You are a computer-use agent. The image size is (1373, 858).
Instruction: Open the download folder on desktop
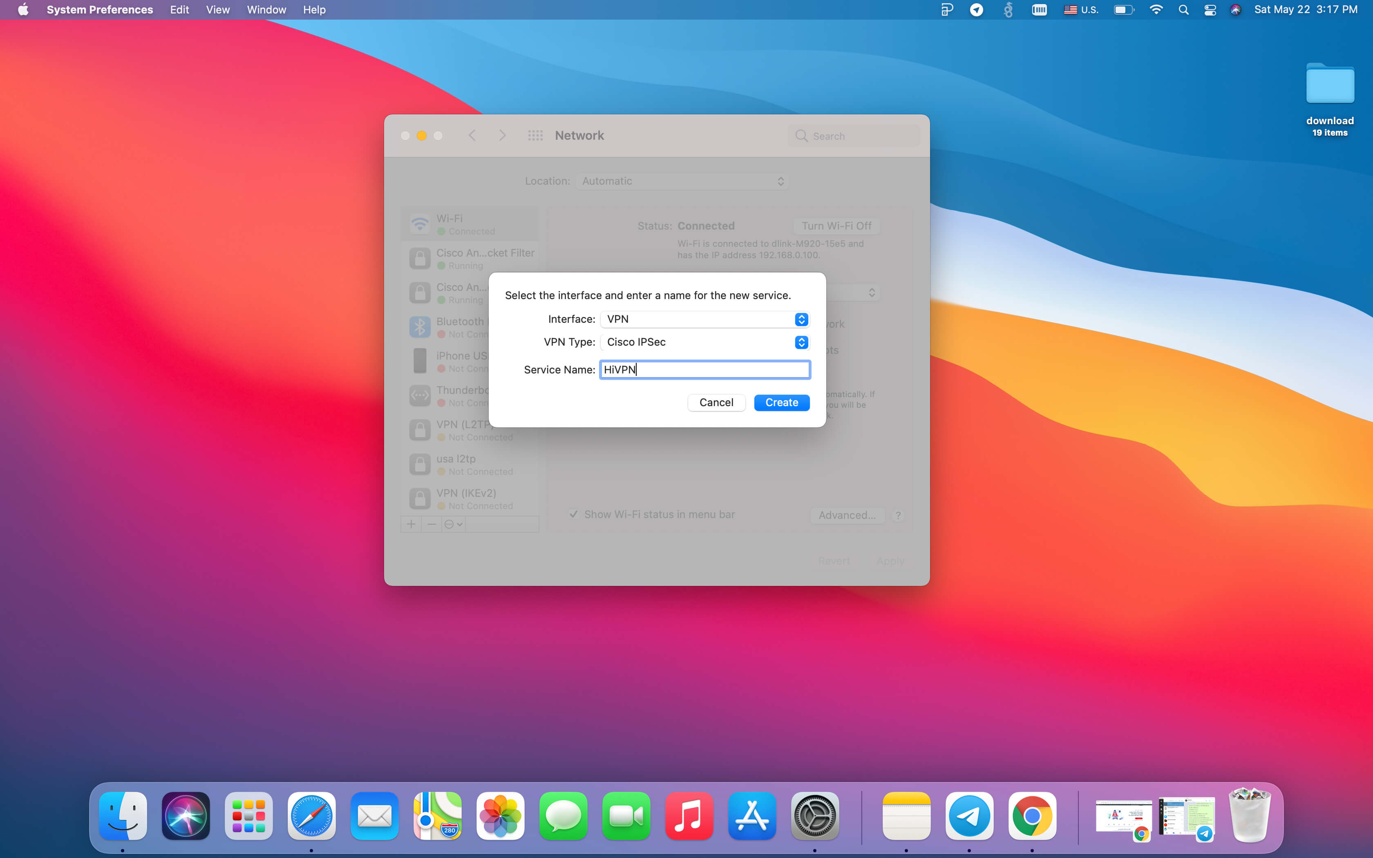[x=1329, y=85]
